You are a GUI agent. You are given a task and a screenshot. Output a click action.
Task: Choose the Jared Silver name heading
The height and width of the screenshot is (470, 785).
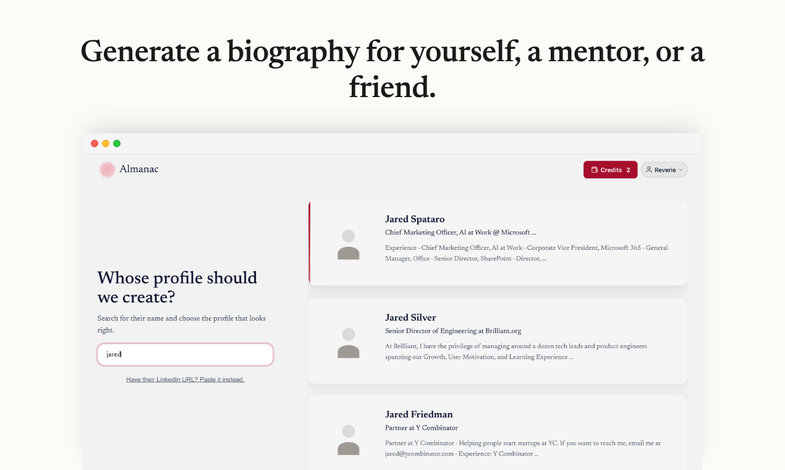click(x=410, y=317)
